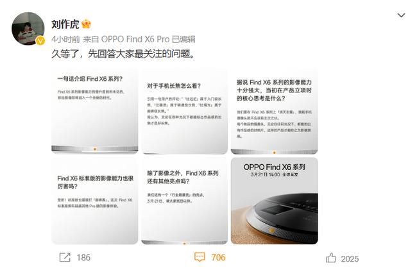417x277 pixels.
Task: Click the comment count 706
Action: click(218, 257)
